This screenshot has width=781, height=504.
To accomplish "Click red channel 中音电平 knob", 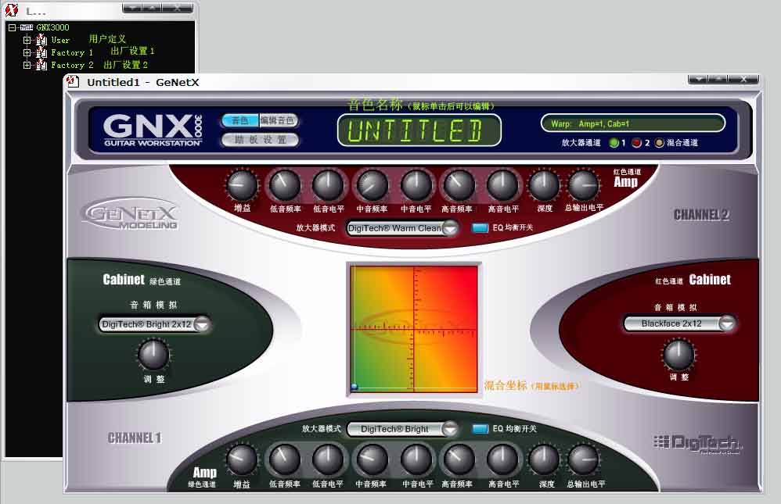I will click(416, 185).
